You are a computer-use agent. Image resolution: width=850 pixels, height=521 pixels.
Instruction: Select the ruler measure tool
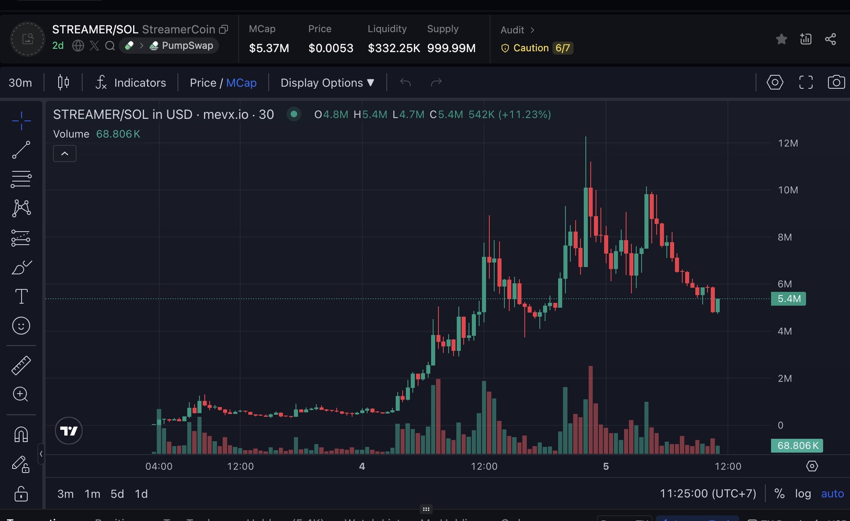tap(21, 365)
